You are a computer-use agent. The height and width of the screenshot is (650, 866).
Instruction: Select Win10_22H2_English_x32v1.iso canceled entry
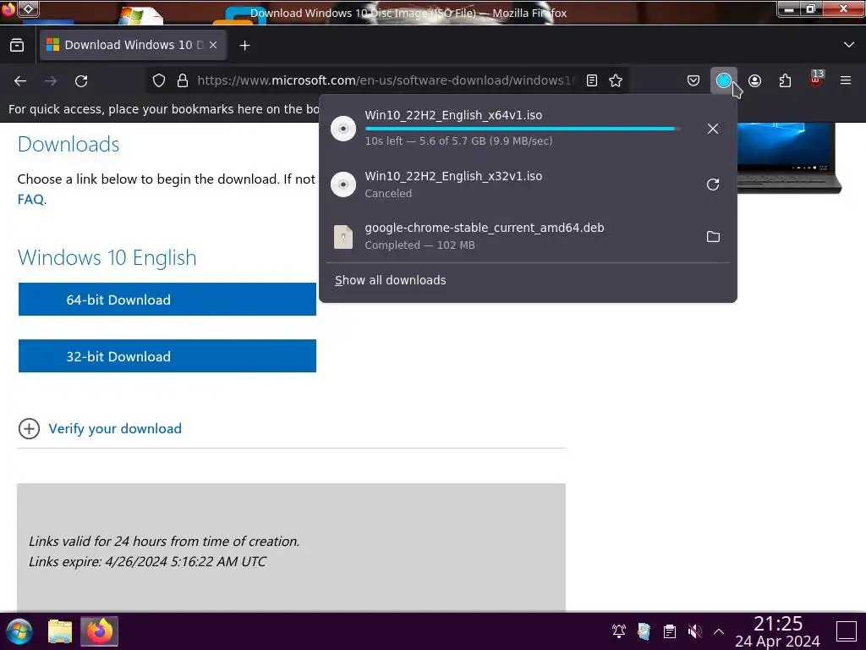[528, 184]
